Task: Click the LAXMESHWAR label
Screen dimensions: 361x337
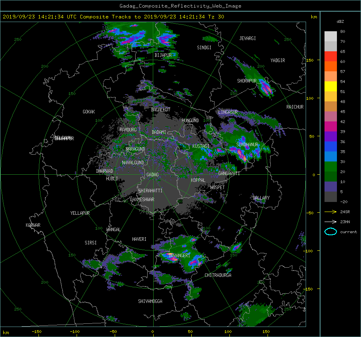Action: [142, 200]
